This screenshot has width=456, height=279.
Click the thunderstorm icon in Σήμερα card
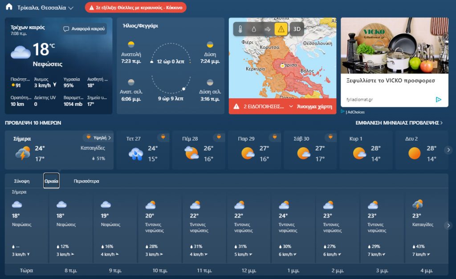(x=23, y=154)
